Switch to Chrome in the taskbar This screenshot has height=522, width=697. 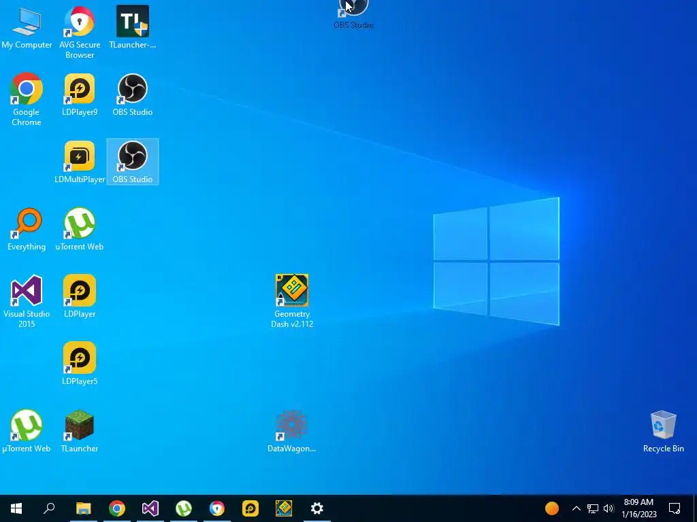click(x=117, y=508)
